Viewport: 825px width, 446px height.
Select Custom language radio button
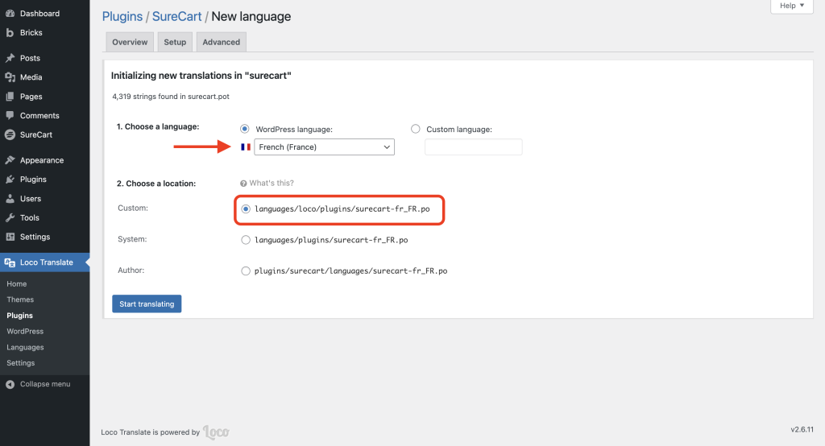(x=416, y=129)
